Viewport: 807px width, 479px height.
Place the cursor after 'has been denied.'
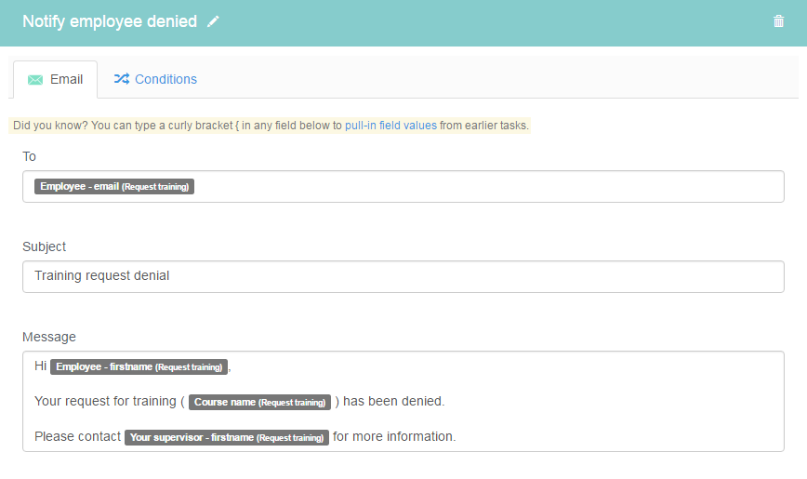445,401
